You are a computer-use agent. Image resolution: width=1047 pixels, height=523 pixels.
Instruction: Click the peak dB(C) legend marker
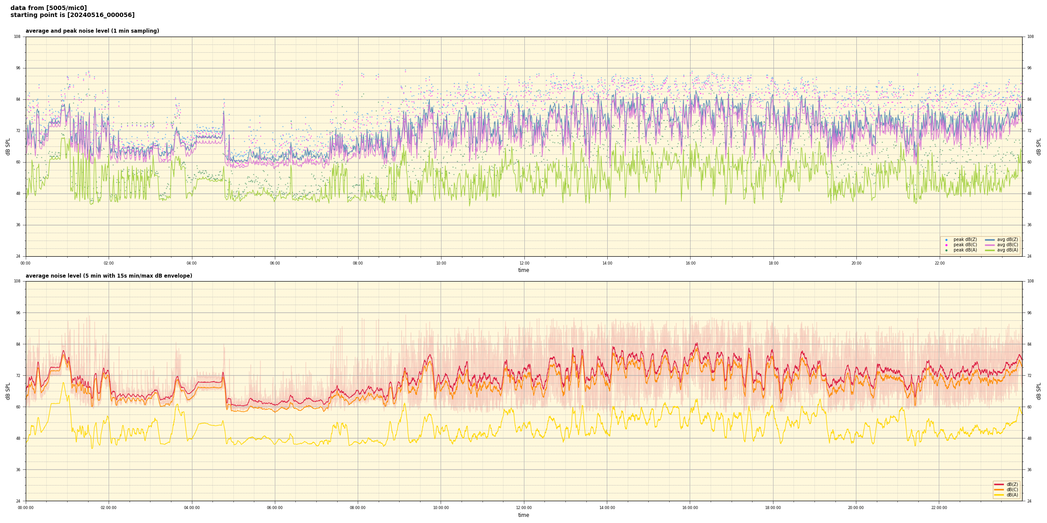(946, 245)
